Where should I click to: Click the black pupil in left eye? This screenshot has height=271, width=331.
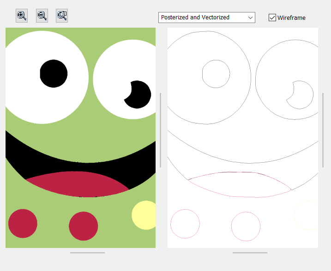[x=54, y=73]
